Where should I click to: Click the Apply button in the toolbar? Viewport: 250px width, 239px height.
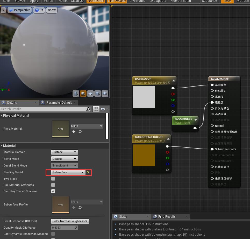coord(34,1)
